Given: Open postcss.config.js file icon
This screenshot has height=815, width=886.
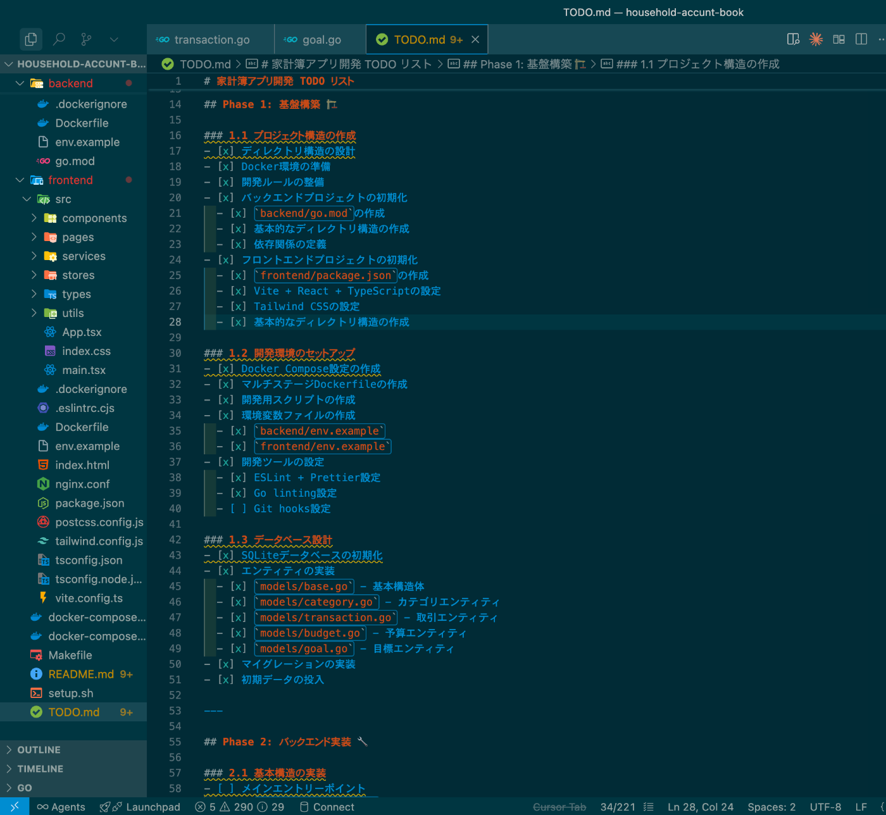Looking at the screenshot, I should (x=43, y=522).
